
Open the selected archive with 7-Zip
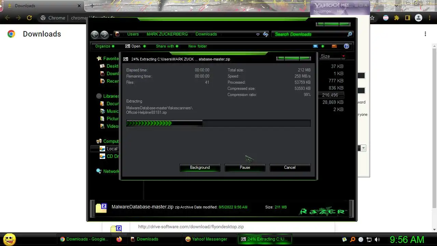pyautogui.click(x=133, y=46)
